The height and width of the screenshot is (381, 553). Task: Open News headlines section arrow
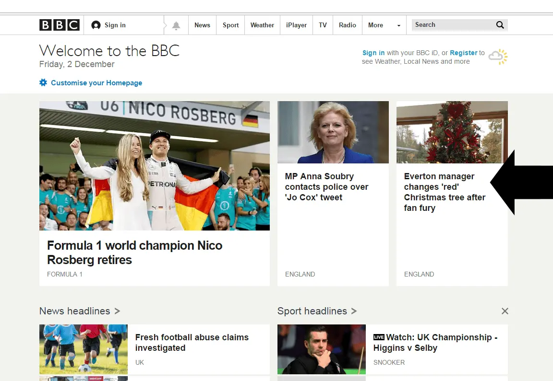point(117,311)
